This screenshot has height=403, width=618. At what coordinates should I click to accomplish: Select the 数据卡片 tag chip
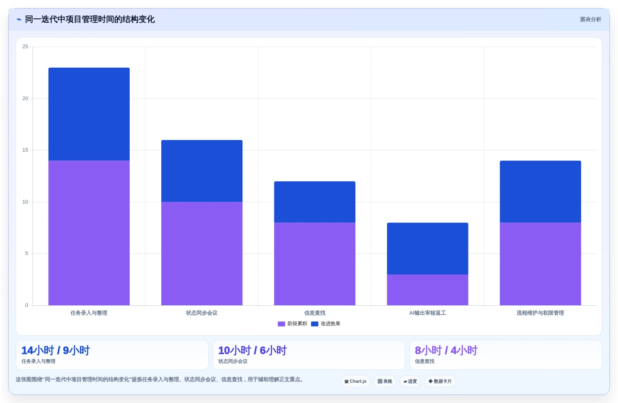click(x=440, y=382)
